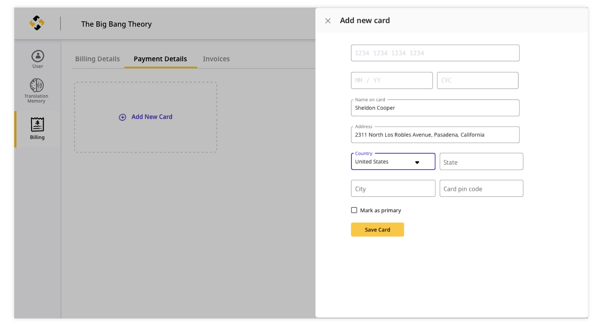Click the Add New Card link
This screenshot has width=602, height=326.
pyautogui.click(x=152, y=117)
